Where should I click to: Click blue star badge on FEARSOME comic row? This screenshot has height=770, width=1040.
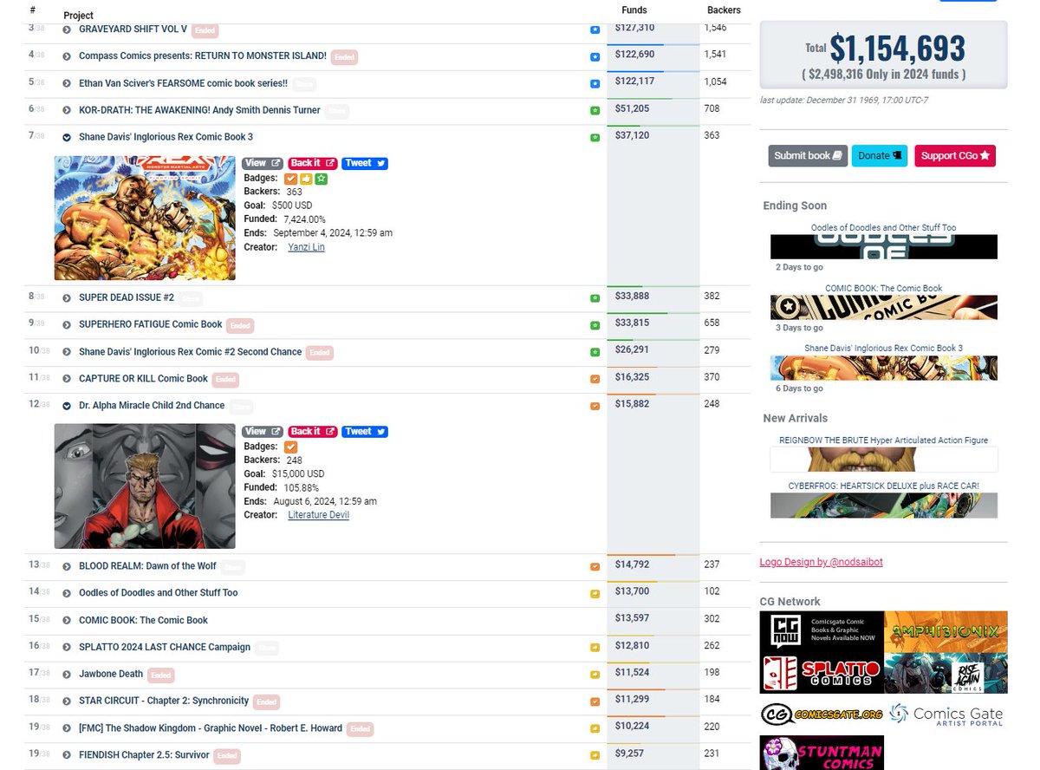pos(595,84)
